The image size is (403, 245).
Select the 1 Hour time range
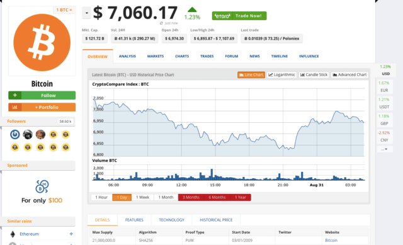[101, 197]
